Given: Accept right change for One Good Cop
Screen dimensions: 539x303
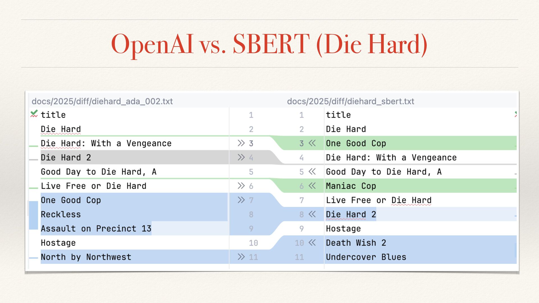Looking at the screenshot, I should [312, 143].
